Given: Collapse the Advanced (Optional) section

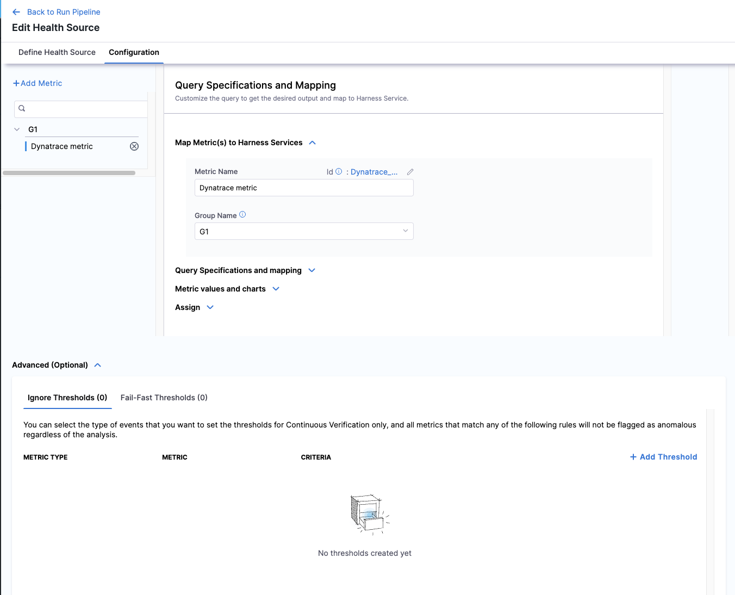Looking at the screenshot, I should point(97,365).
